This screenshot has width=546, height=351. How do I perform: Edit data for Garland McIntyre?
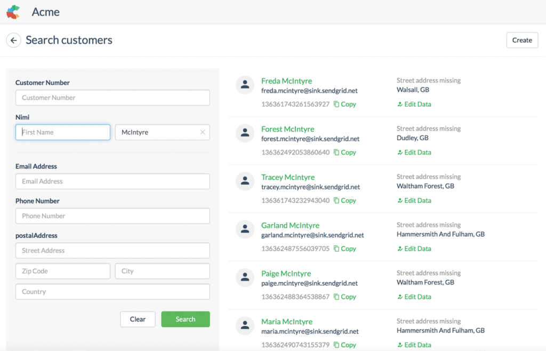coord(414,249)
